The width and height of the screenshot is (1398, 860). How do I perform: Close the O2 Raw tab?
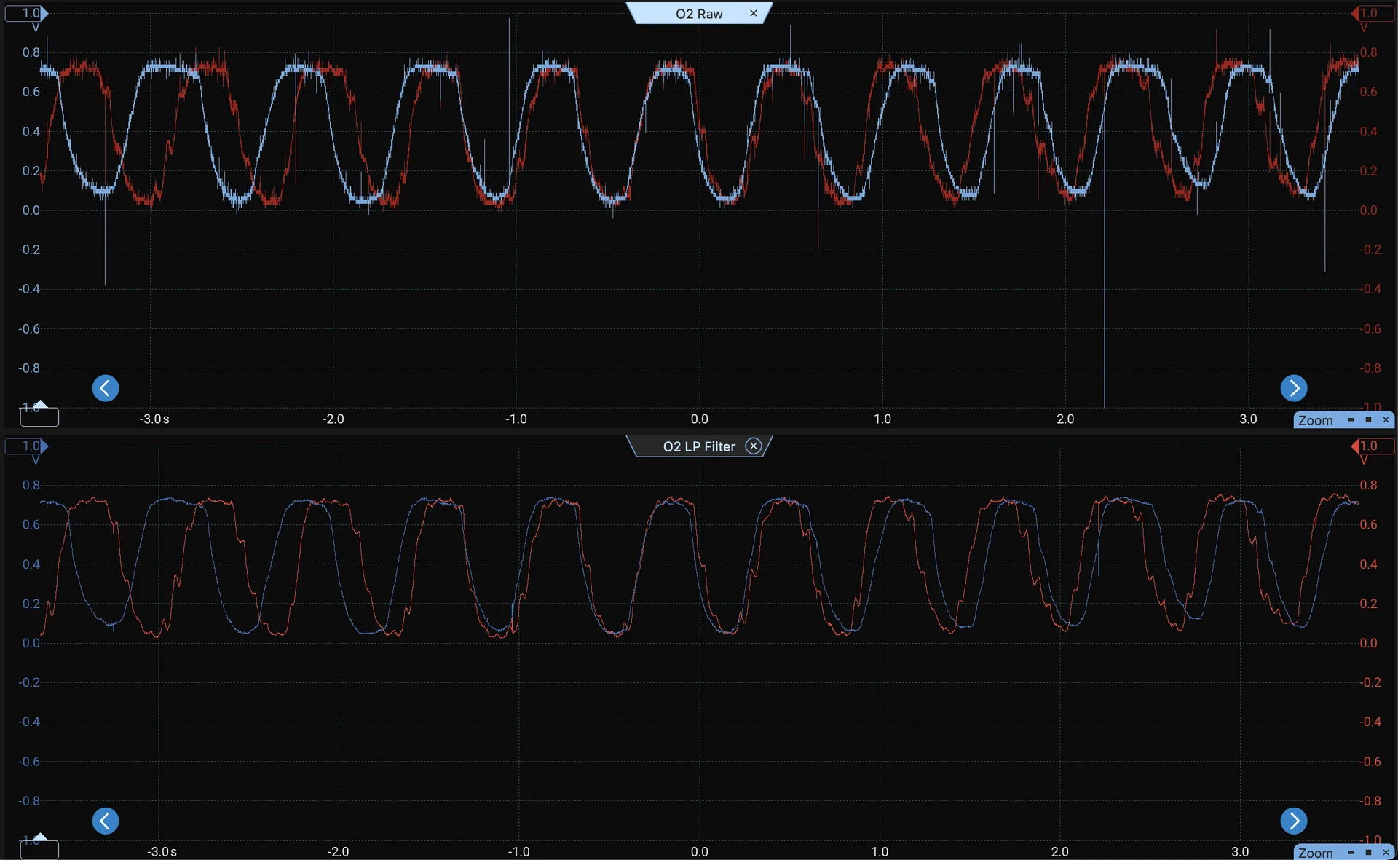pos(754,13)
